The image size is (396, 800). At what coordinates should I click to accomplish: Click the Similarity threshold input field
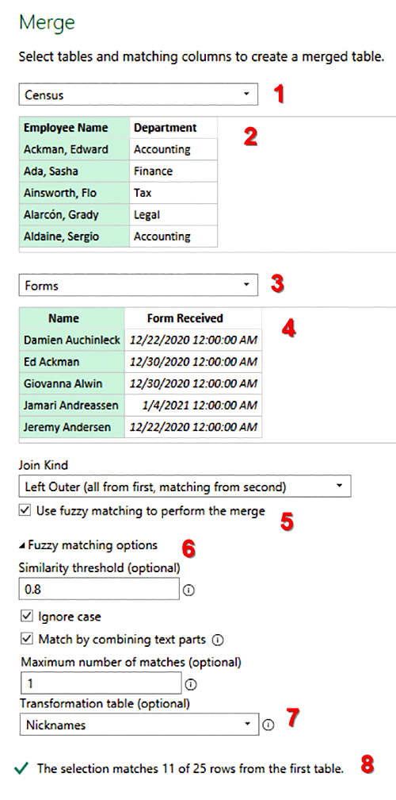[x=99, y=589]
